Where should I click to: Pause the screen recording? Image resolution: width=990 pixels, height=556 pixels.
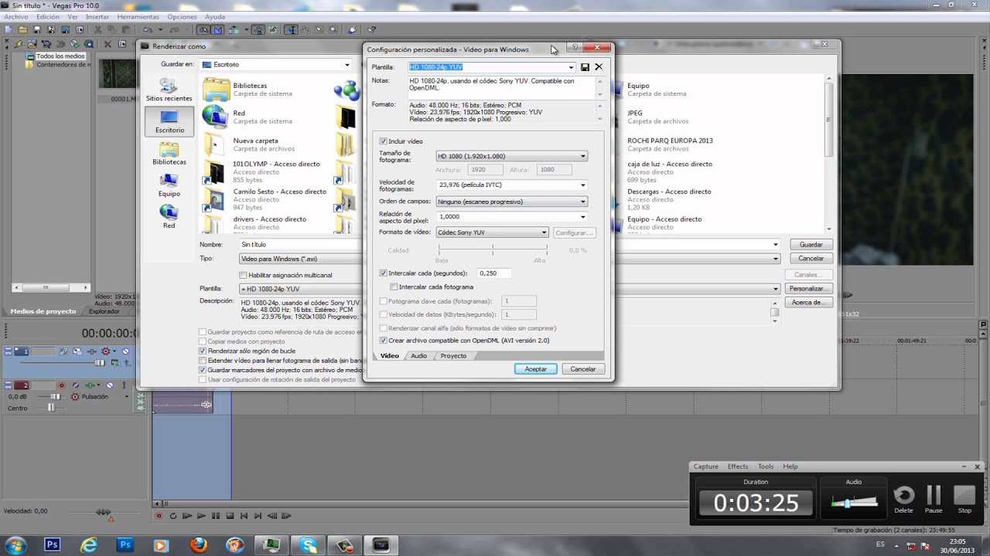coord(934,499)
